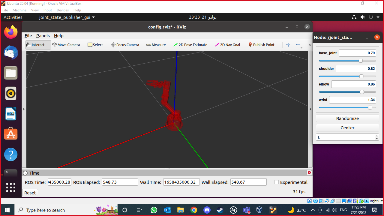Choose the Select tool in RViz toolbar

pyautogui.click(x=95, y=45)
